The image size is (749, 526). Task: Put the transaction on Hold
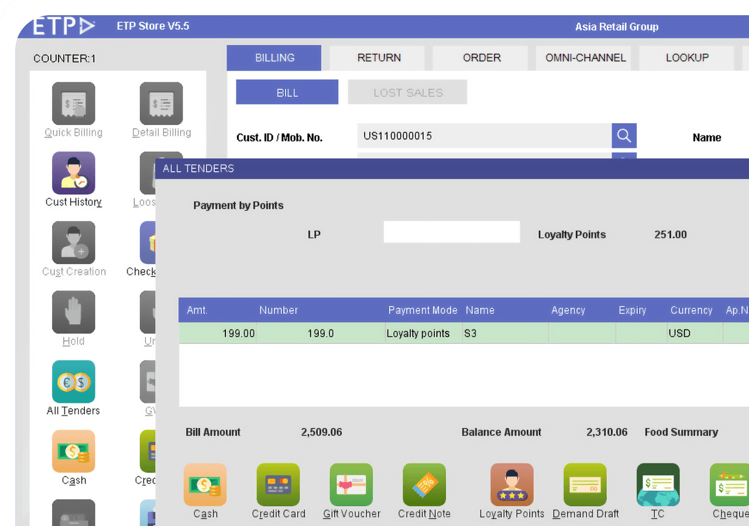pos(73,312)
